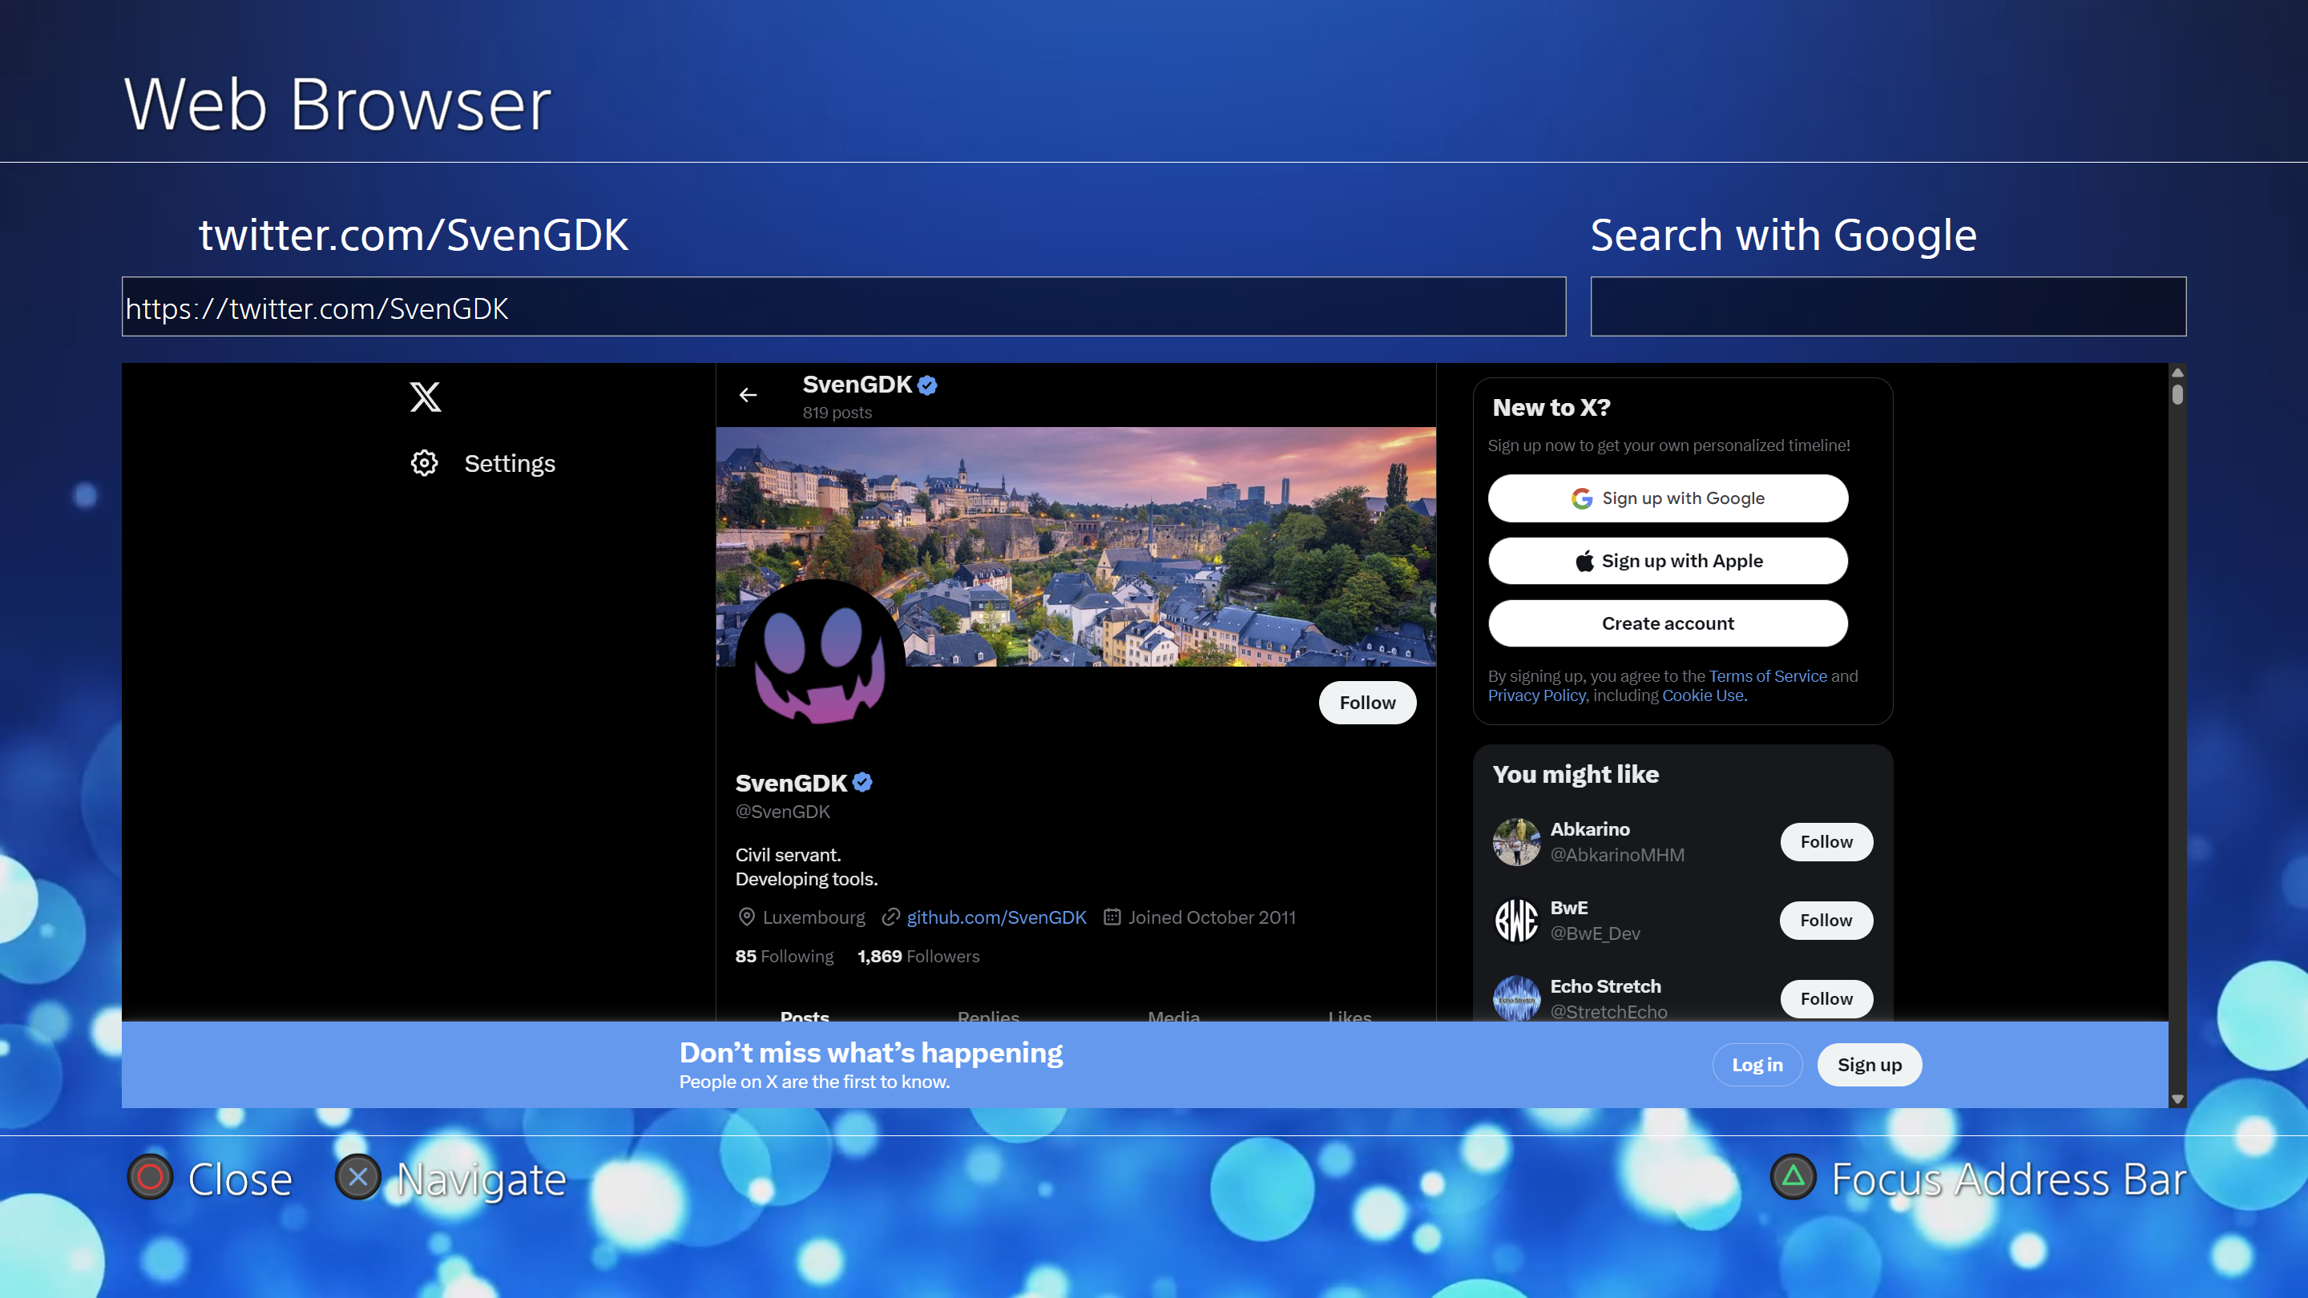Click the link chain icon near GitHub URL

click(890, 917)
